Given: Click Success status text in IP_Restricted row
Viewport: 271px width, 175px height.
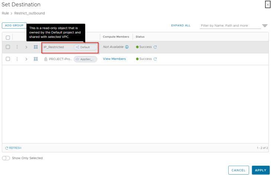Looking at the screenshot, I should pos(146,47).
